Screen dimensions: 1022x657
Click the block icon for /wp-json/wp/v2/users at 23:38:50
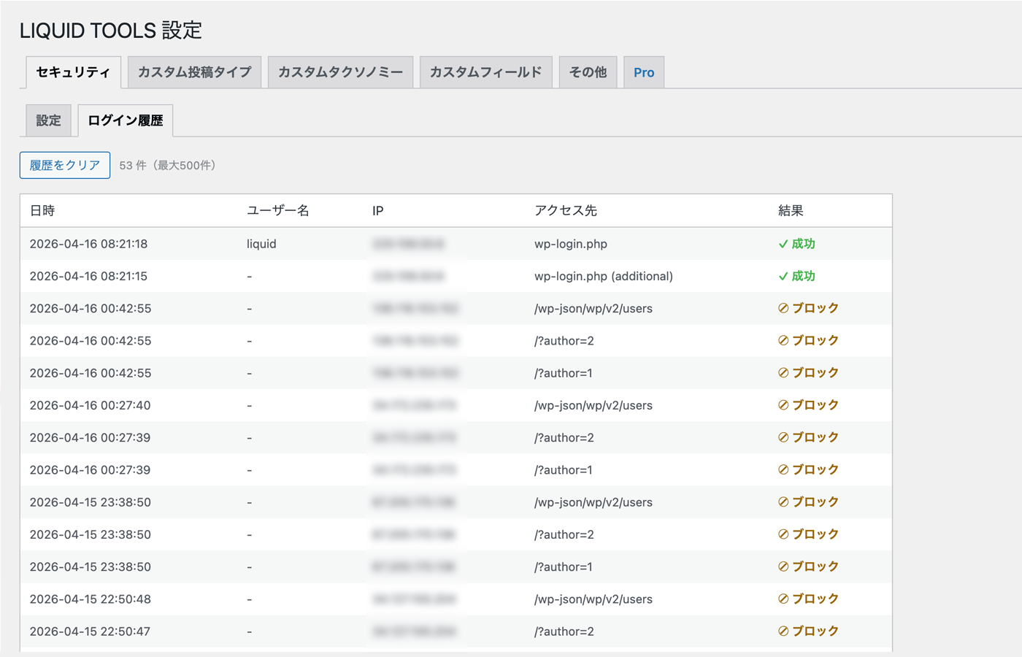[x=783, y=502]
